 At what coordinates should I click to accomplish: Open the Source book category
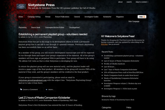tap(36, 28)
